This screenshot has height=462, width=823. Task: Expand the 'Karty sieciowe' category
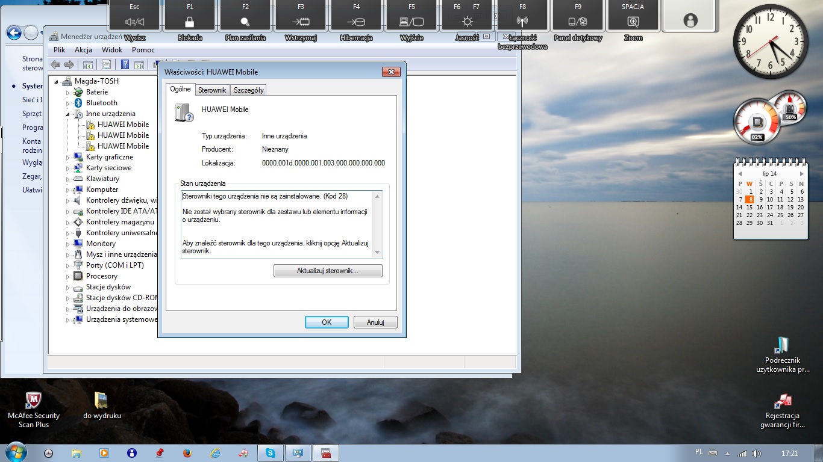(68, 168)
